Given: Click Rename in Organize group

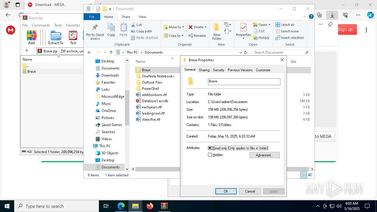Looking at the screenshot, I should tap(197, 36).
